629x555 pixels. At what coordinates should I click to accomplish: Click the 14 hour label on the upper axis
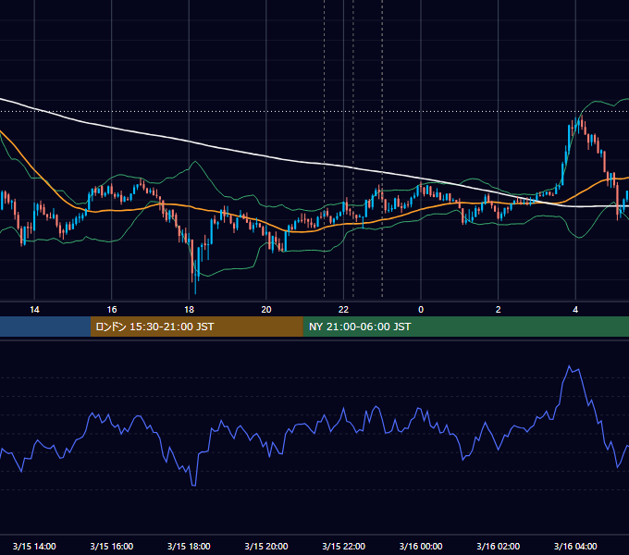(34, 310)
